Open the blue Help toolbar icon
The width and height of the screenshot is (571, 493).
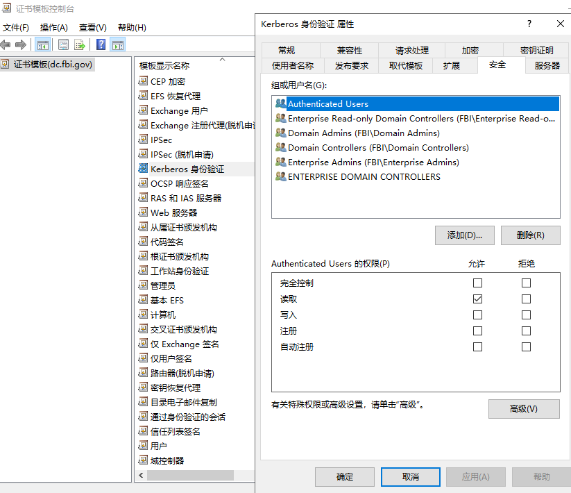(x=101, y=44)
